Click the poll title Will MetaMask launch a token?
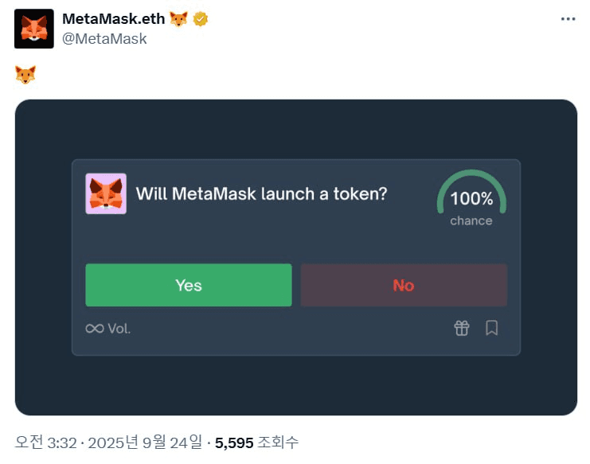 tap(261, 194)
